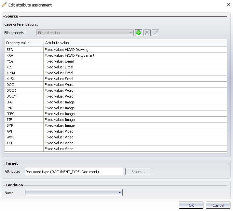
Task: Select the .DOCM property value
Action: (24, 96)
